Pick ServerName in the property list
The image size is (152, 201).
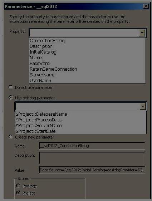pos(87,75)
